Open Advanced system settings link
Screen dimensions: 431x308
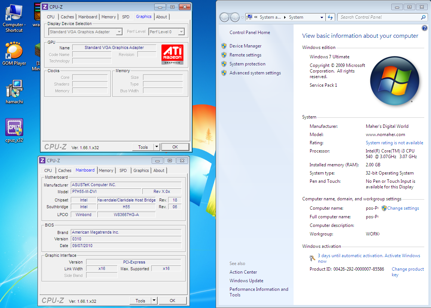255,73
